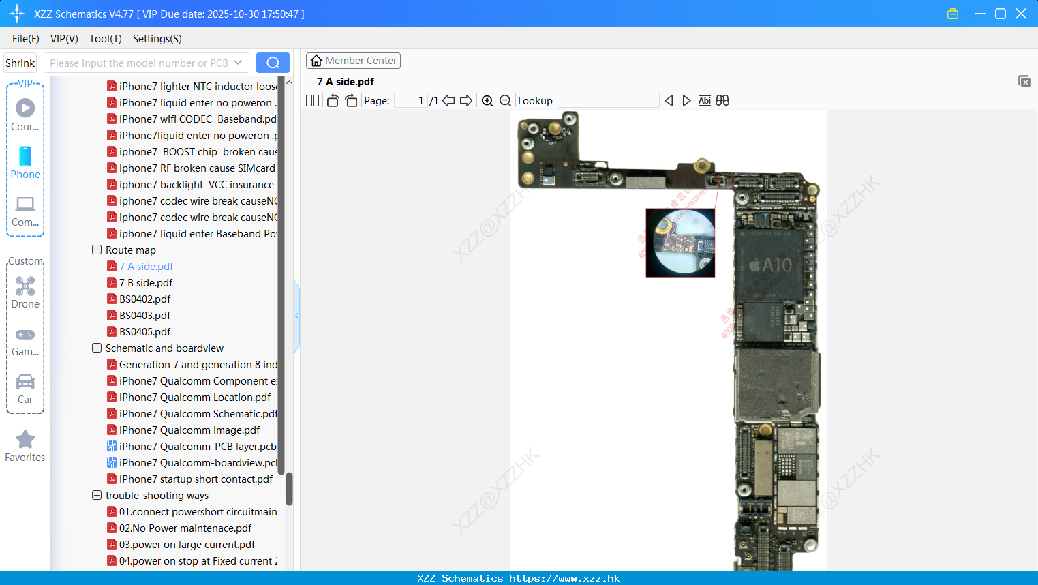Screen dimensions: 1038x585
Task: Open 04.power on stop at Fixed current
Action: 198,560
